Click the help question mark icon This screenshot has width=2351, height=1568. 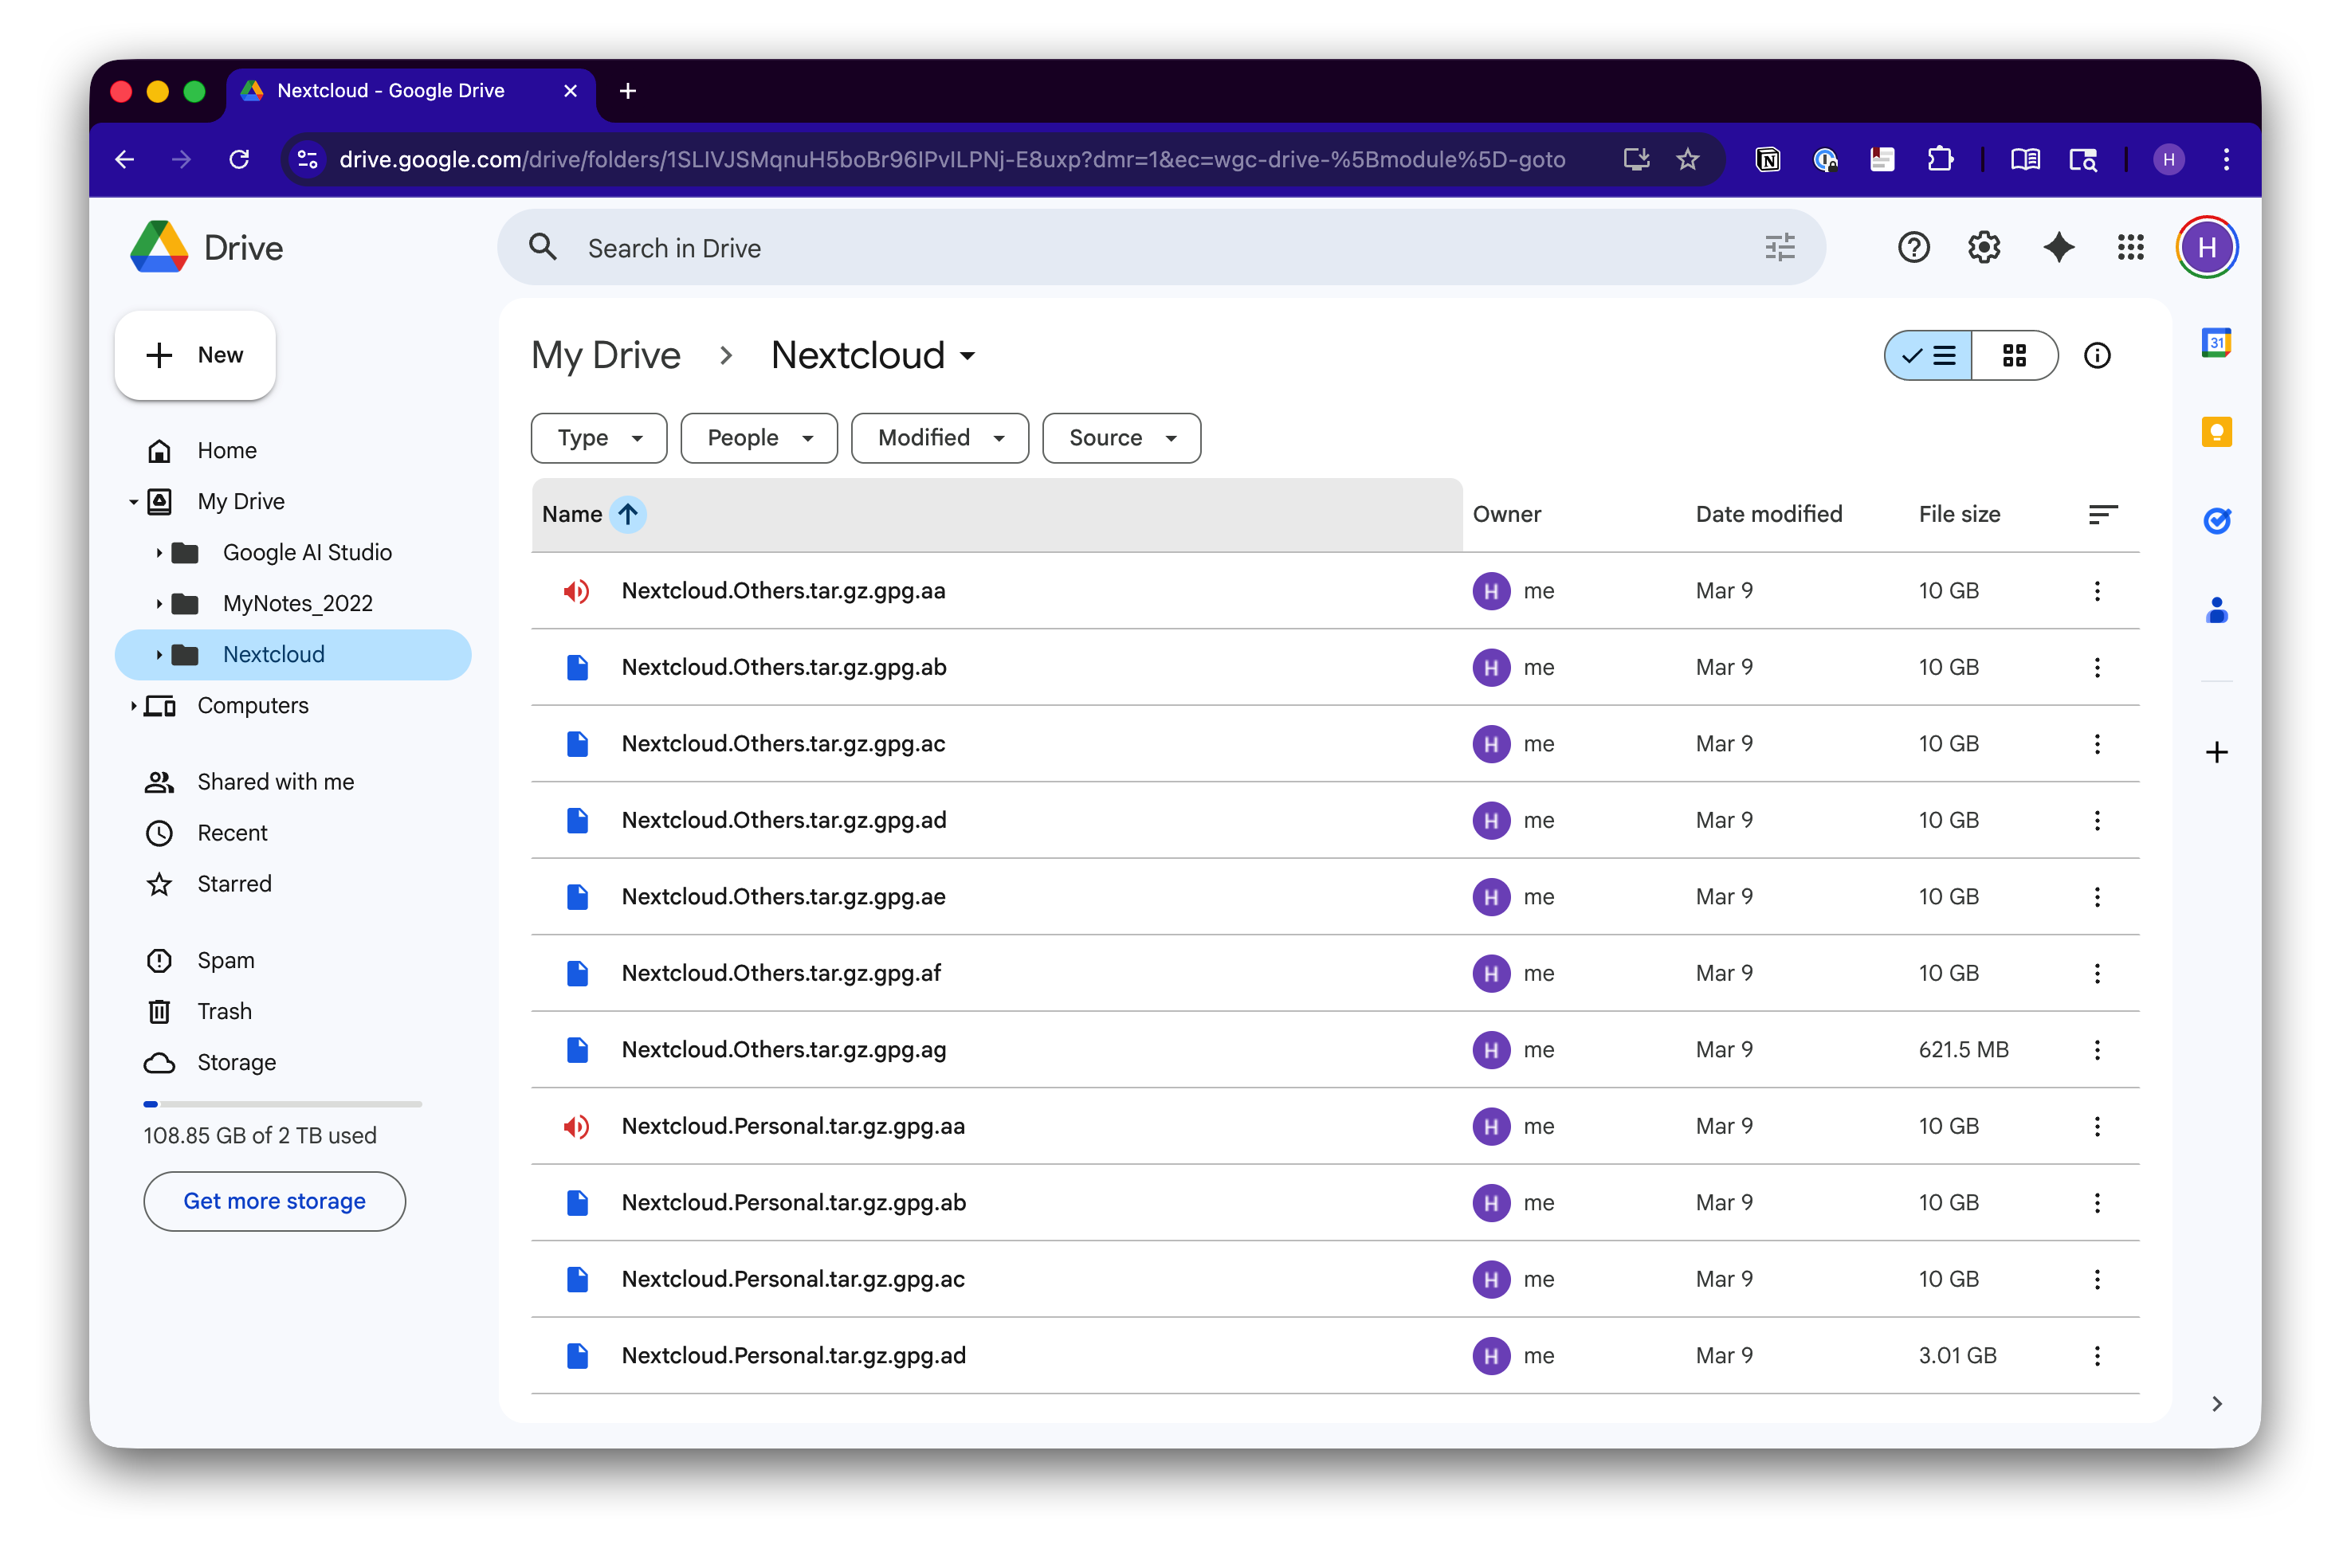coord(1913,247)
